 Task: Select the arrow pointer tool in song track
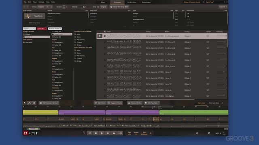pyautogui.click(x=25, y=103)
